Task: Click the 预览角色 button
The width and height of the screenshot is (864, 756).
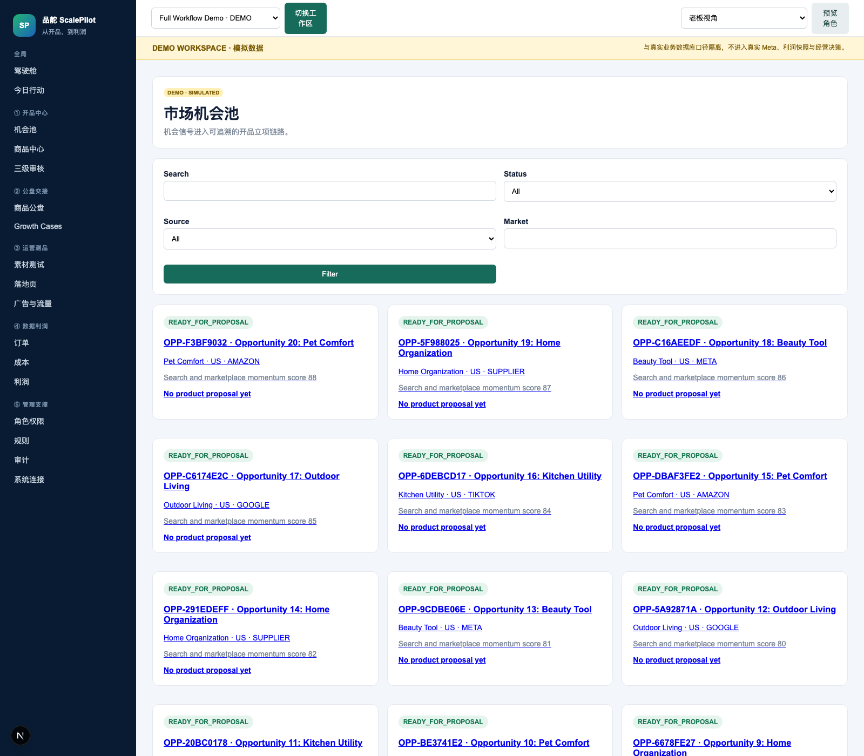Action: [830, 18]
